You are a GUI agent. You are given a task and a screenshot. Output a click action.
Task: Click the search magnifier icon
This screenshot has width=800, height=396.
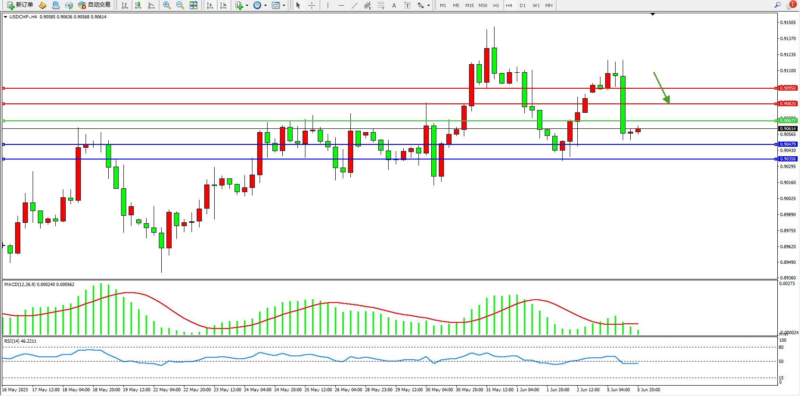pos(777,5)
